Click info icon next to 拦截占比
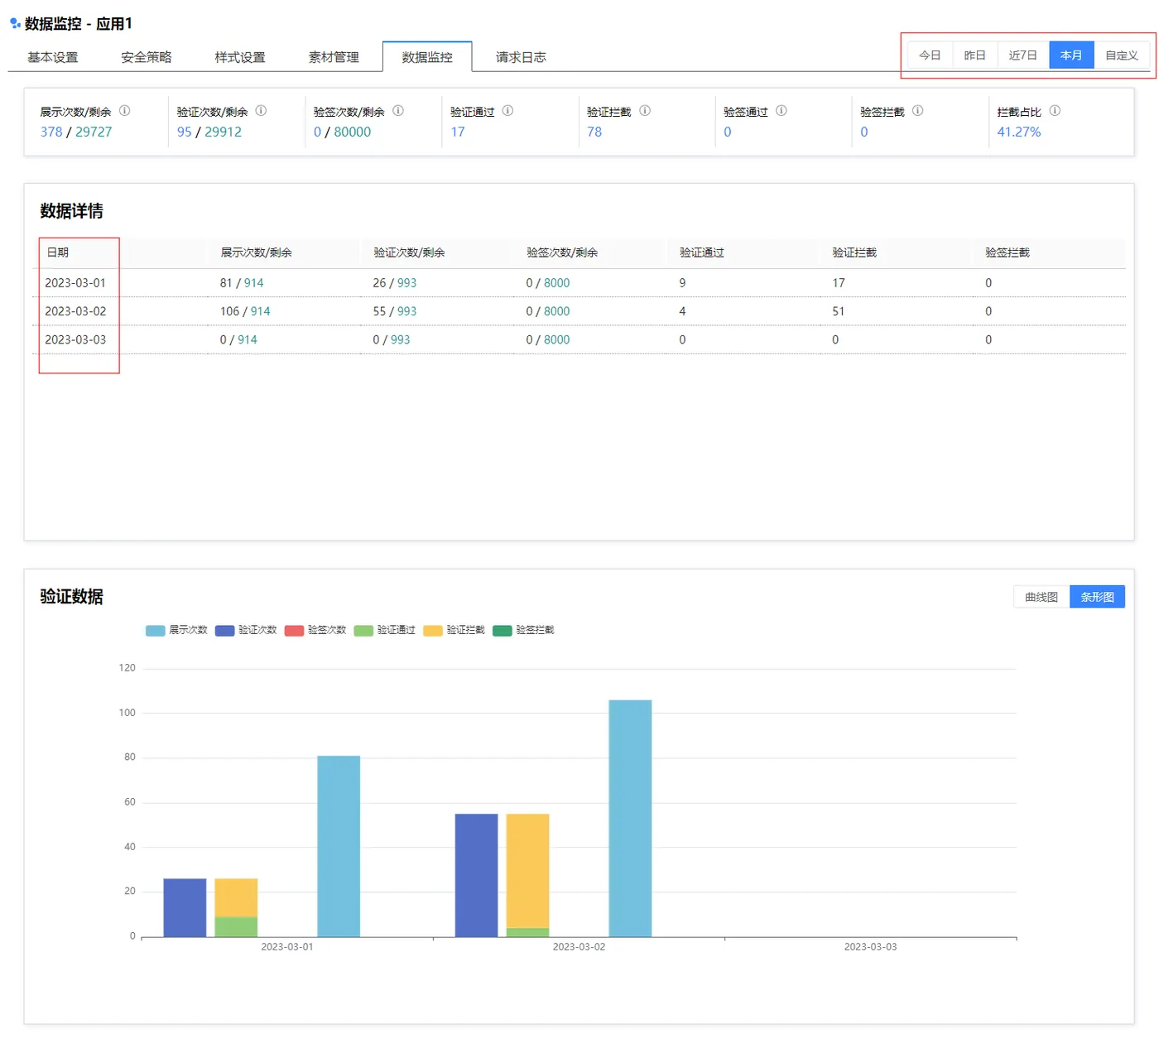Viewport: 1159px width, 1048px height. click(x=1055, y=110)
